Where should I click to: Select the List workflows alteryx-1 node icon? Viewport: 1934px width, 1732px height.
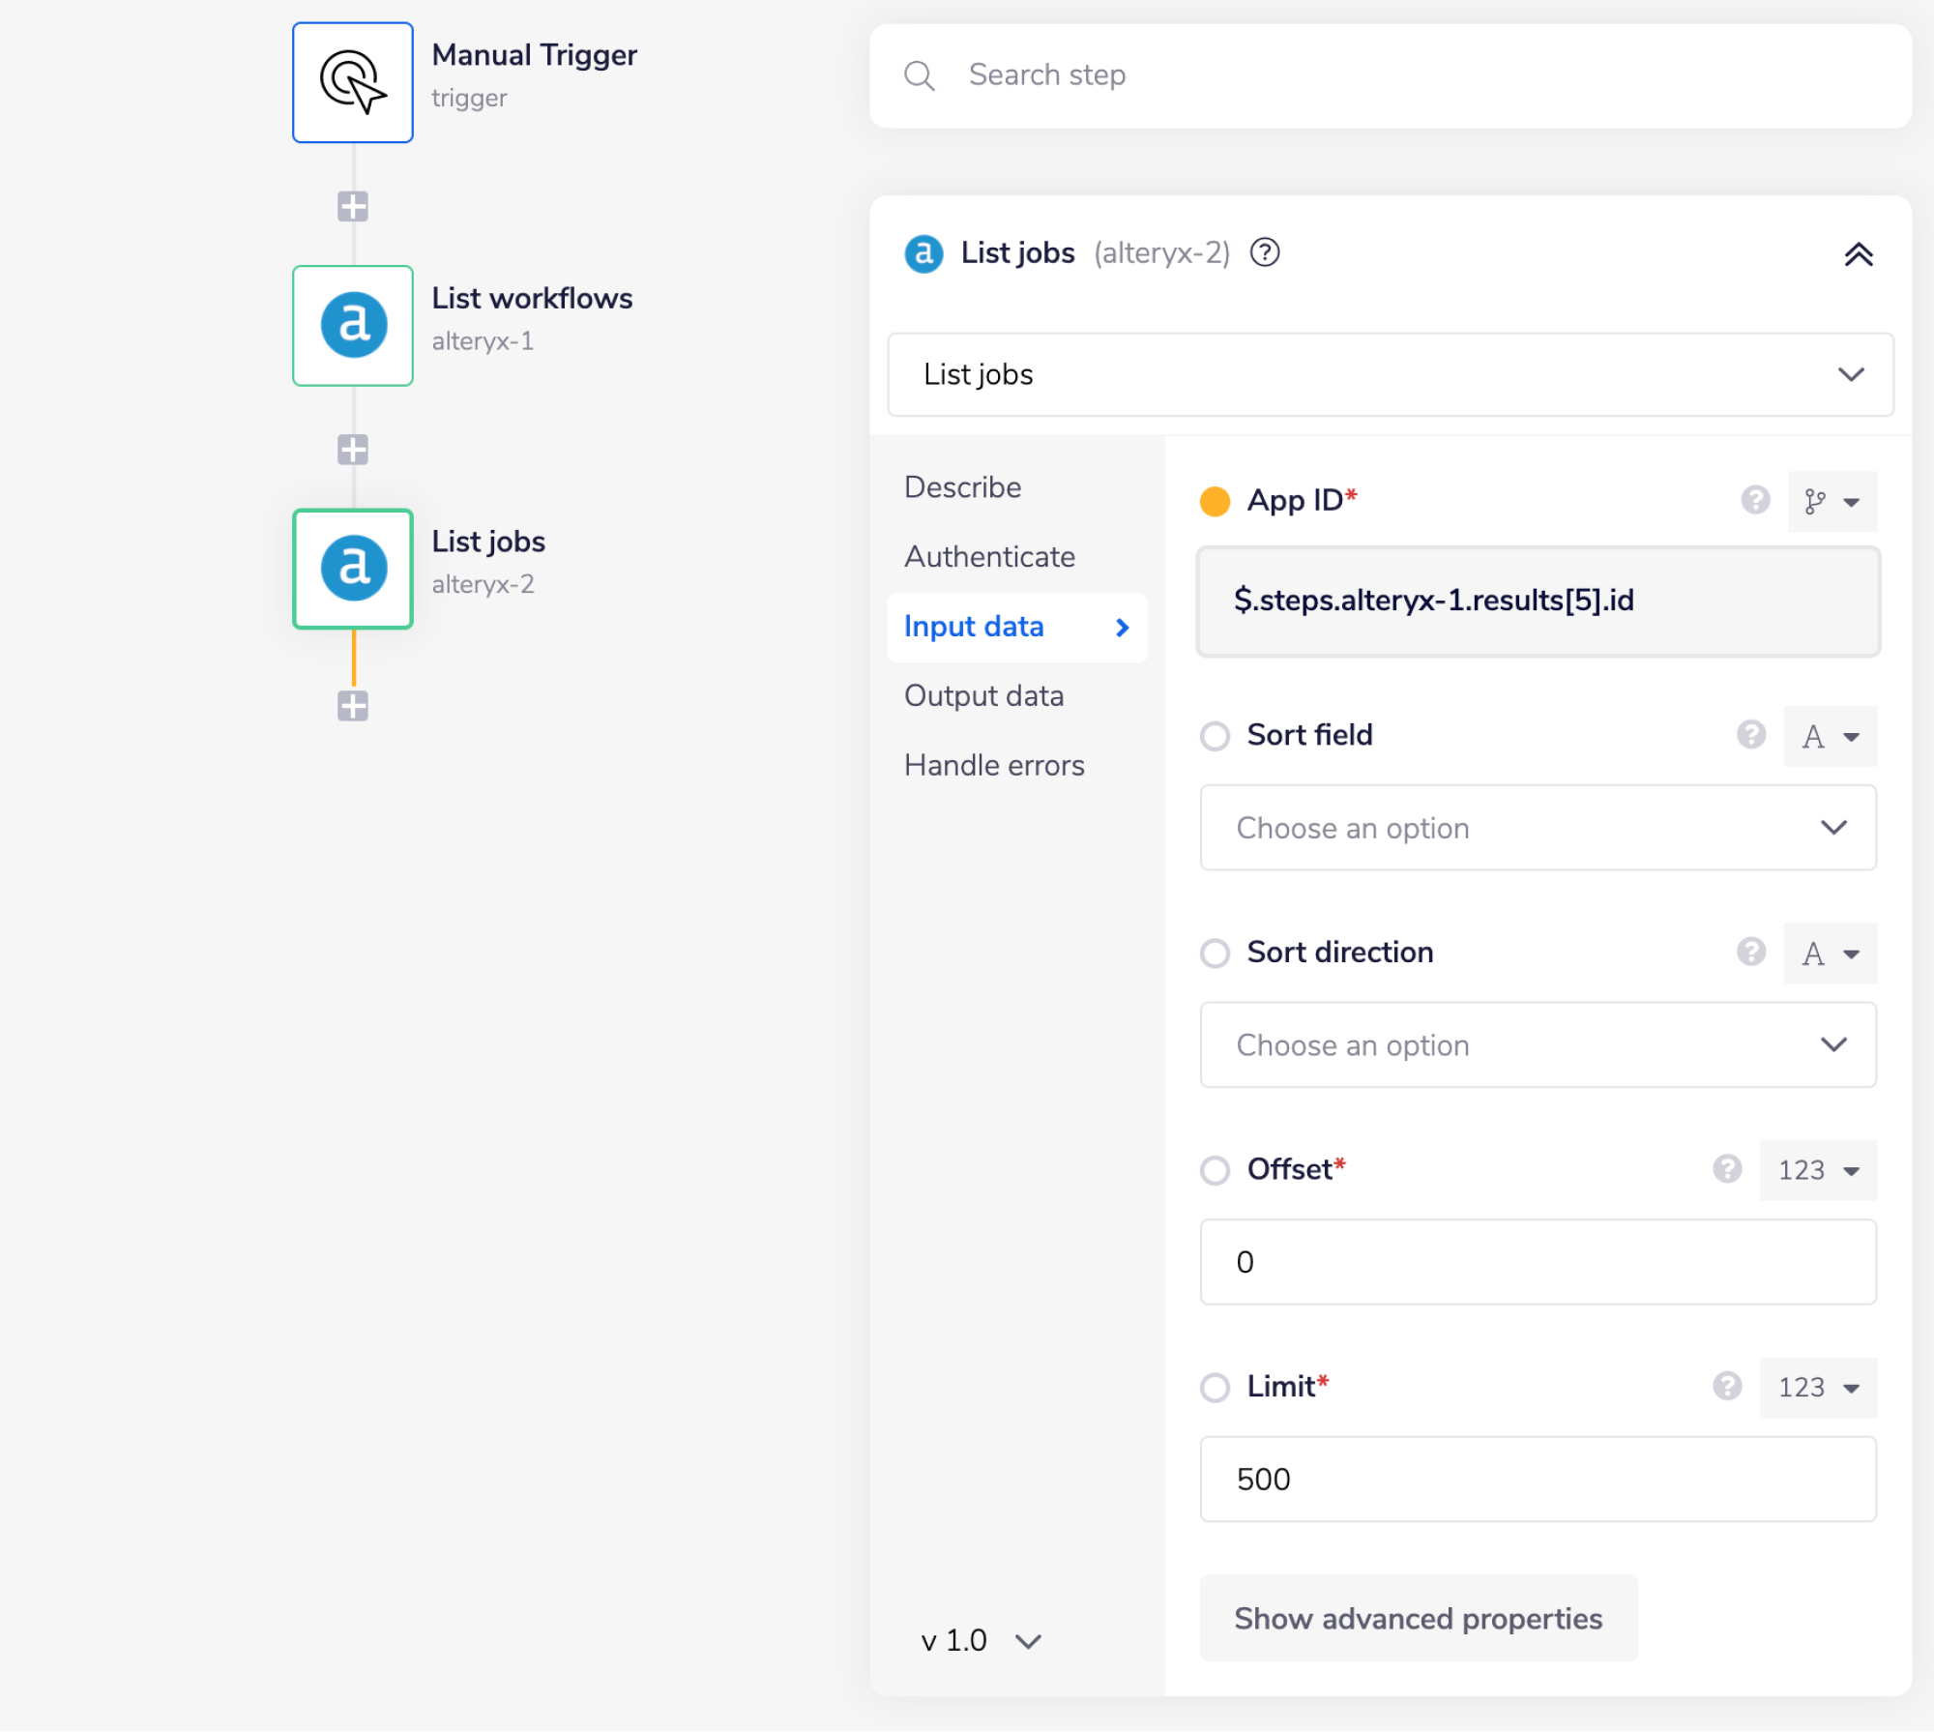pyautogui.click(x=353, y=326)
